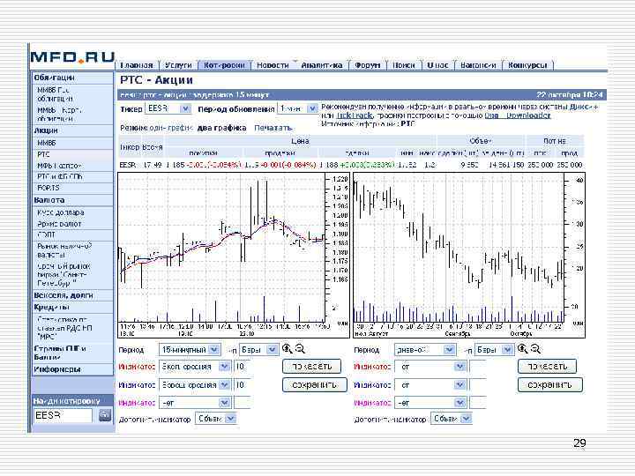
Task: Open the Котировки tab
Action: tap(224, 65)
